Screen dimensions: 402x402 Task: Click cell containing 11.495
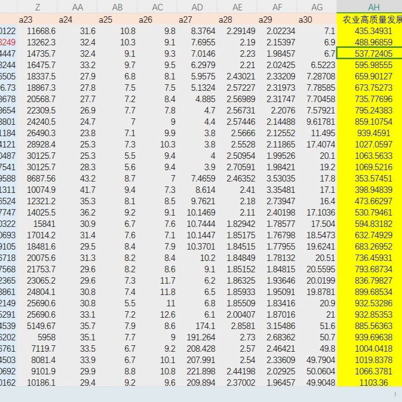pos(317,133)
